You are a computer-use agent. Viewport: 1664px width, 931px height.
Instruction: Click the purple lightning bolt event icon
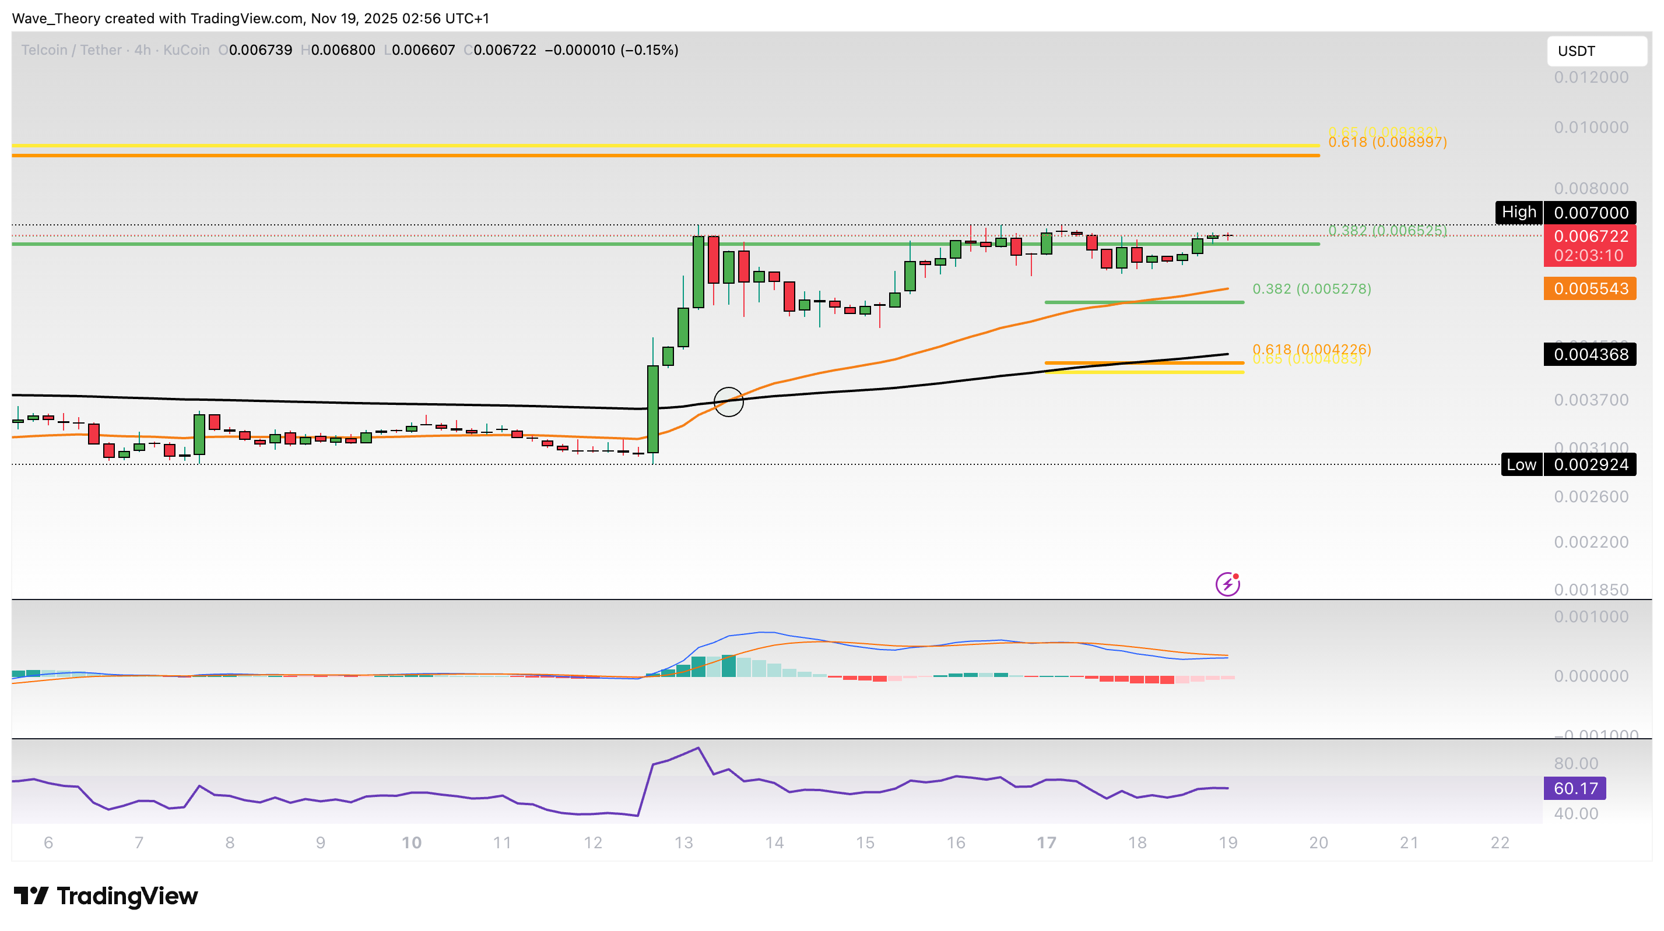(x=1227, y=584)
